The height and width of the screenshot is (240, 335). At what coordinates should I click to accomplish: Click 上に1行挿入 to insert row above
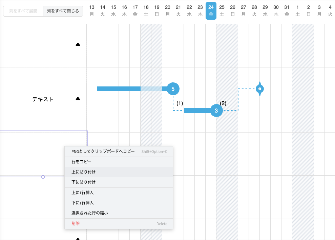tap(83, 193)
